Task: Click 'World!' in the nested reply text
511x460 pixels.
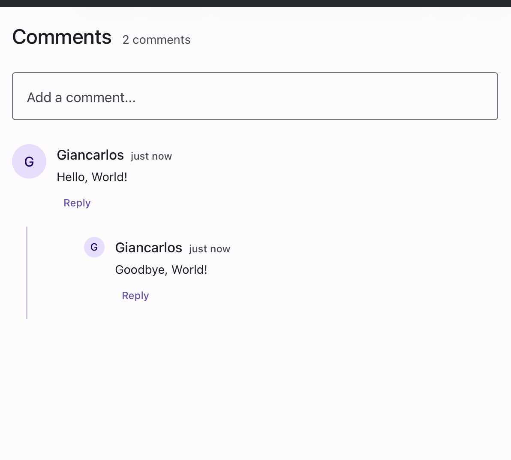Action: [x=189, y=270]
